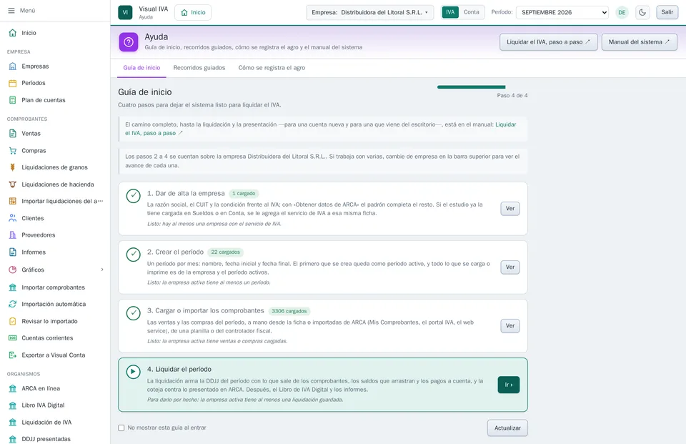Click Importar comprobantes bank icon
Screen dimensions: 686x444
pos(13,287)
